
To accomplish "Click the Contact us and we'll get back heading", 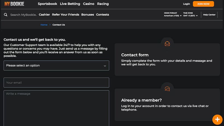I will pyautogui.click(x=35, y=39).
